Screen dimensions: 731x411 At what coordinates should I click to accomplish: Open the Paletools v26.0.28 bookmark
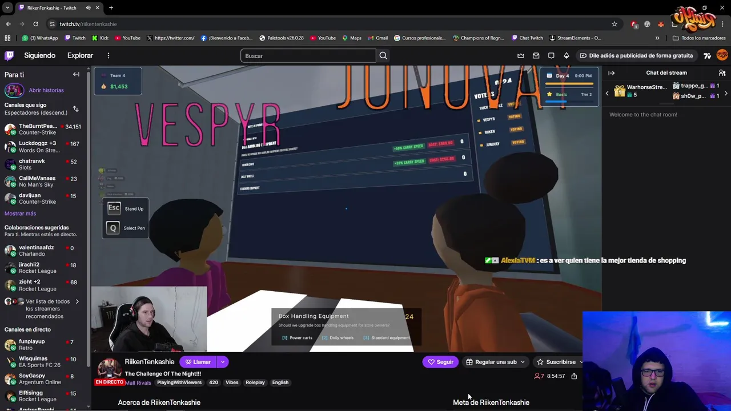pyautogui.click(x=282, y=38)
